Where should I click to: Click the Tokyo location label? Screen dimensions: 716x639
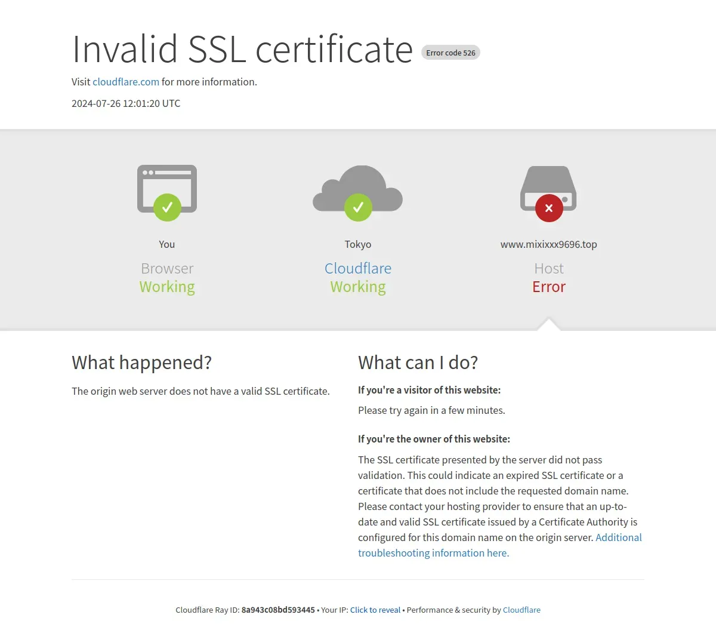pos(358,244)
